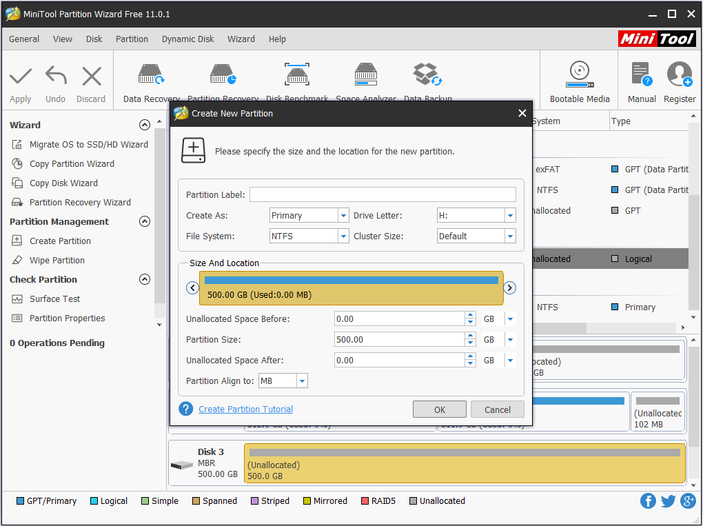Screen dimensions: 703x526
Task: Click the partition size slider bar
Action: (x=351, y=287)
